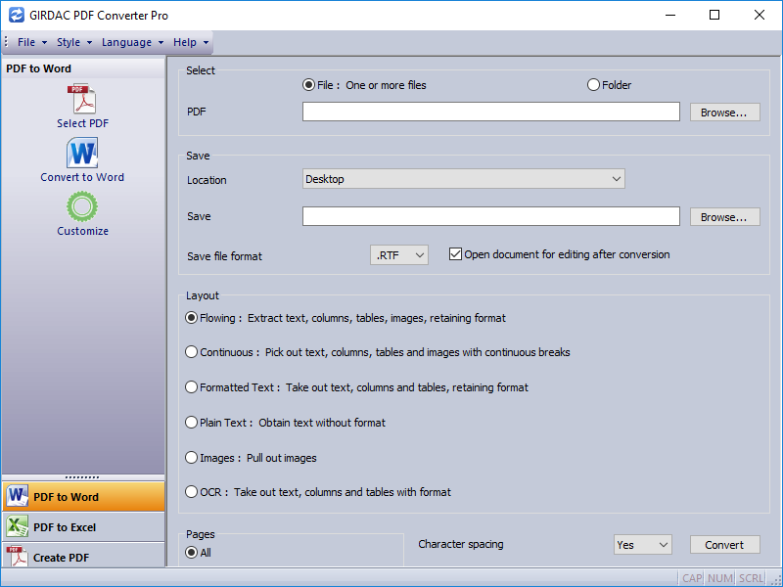Click Browse next to the PDF field
The width and height of the screenshot is (783, 587).
click(724, 113)
